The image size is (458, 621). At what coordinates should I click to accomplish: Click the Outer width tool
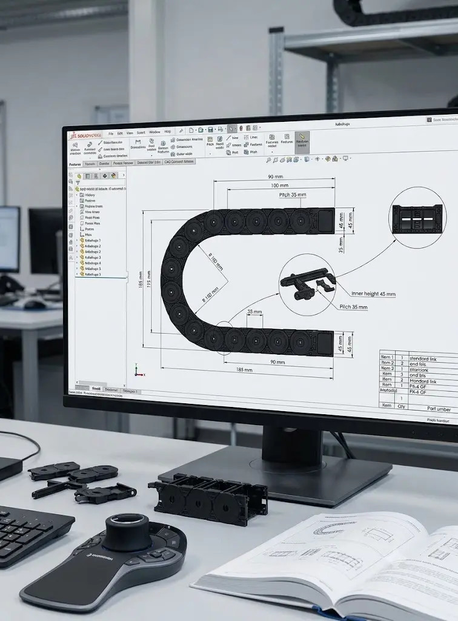pyautogui.click(x=182, y=153)
